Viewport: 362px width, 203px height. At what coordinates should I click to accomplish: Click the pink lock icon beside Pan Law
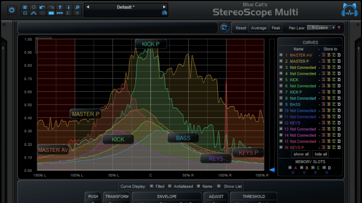(x=339, y=28)
